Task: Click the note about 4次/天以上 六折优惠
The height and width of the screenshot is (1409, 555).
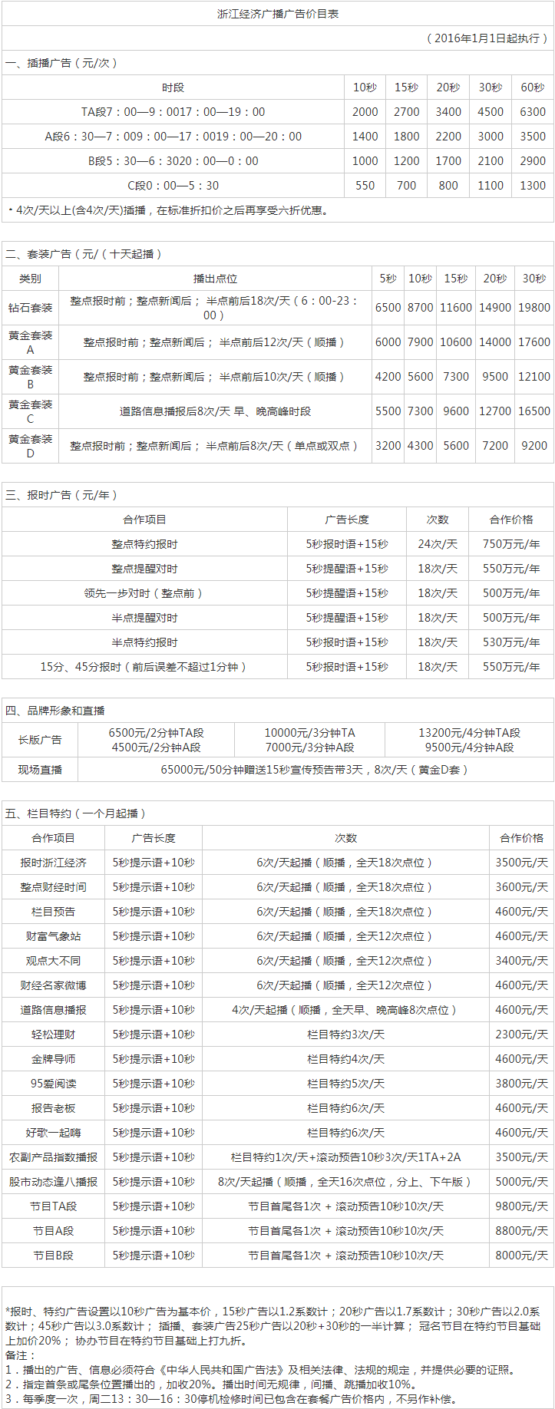Action: tap(167, 210)
